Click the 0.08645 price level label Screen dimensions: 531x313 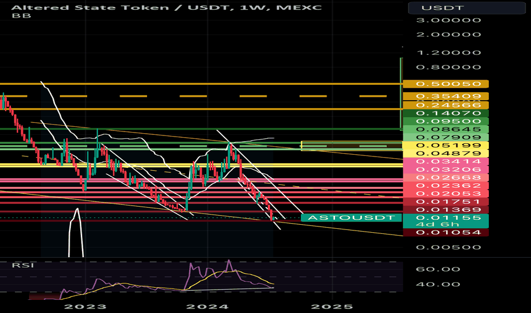(x=446, y=129)
